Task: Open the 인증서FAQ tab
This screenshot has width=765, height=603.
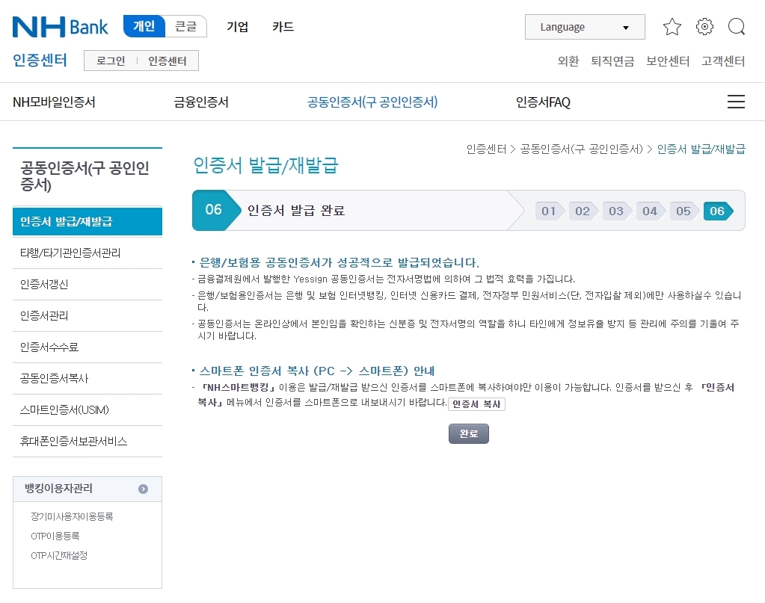Action: click(542, 101)
